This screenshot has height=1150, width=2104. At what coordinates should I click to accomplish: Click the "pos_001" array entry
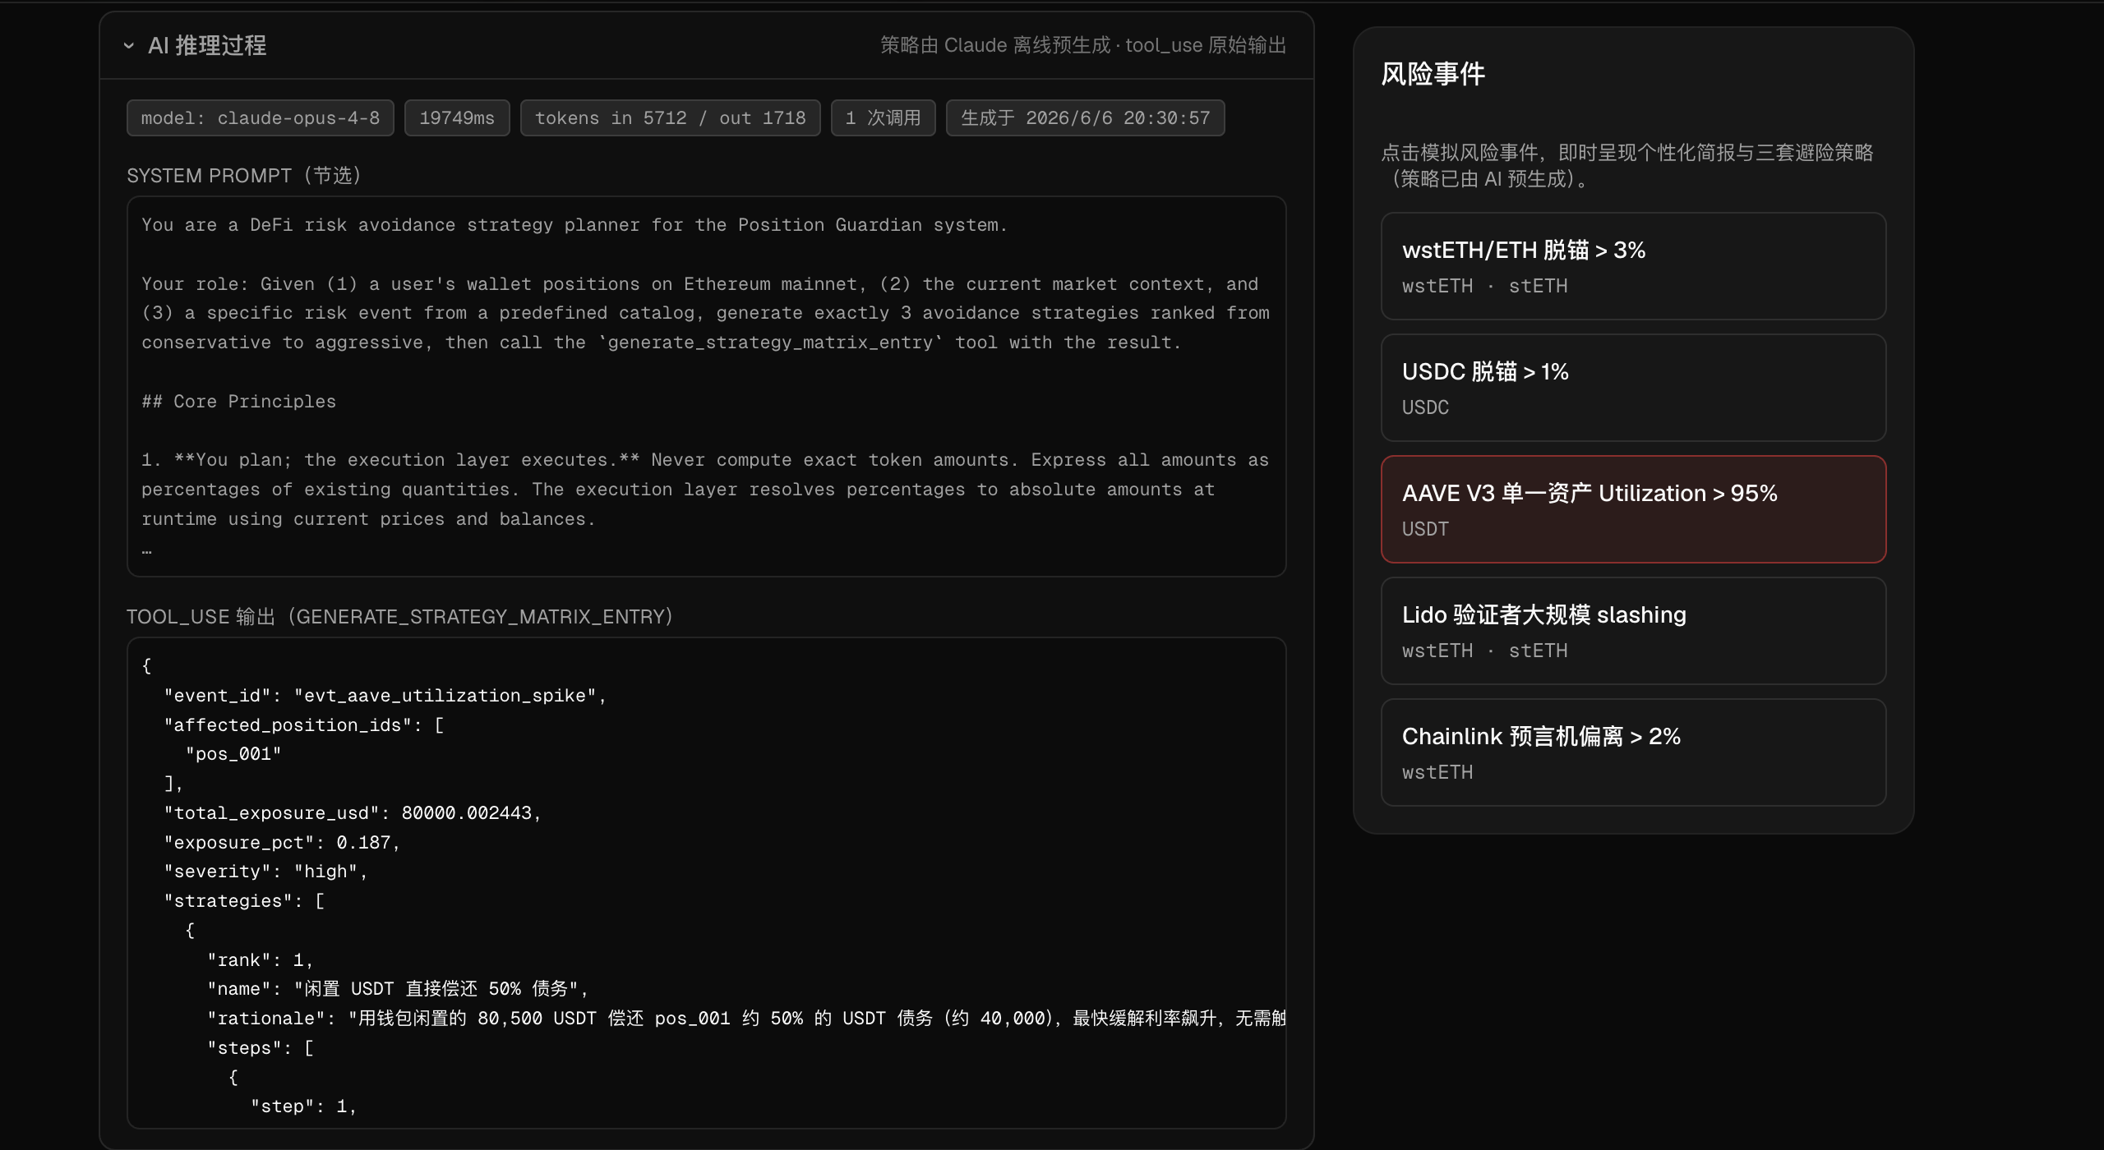coord(233,754)
